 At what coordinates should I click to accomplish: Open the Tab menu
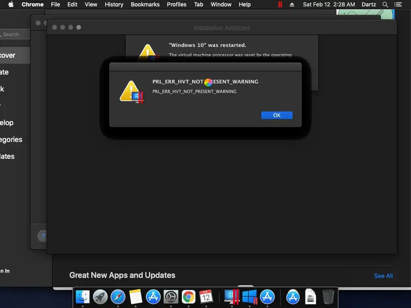(198, 4)
